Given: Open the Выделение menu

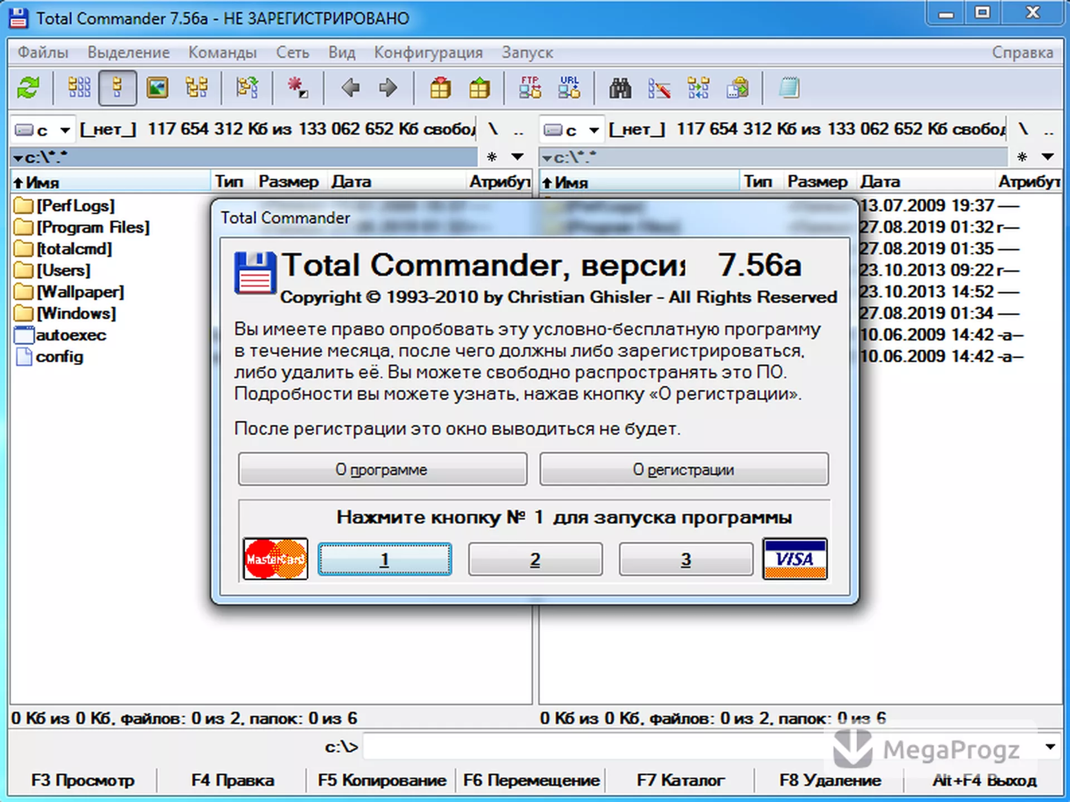Looking at the screenshot, I should (128, 52).
